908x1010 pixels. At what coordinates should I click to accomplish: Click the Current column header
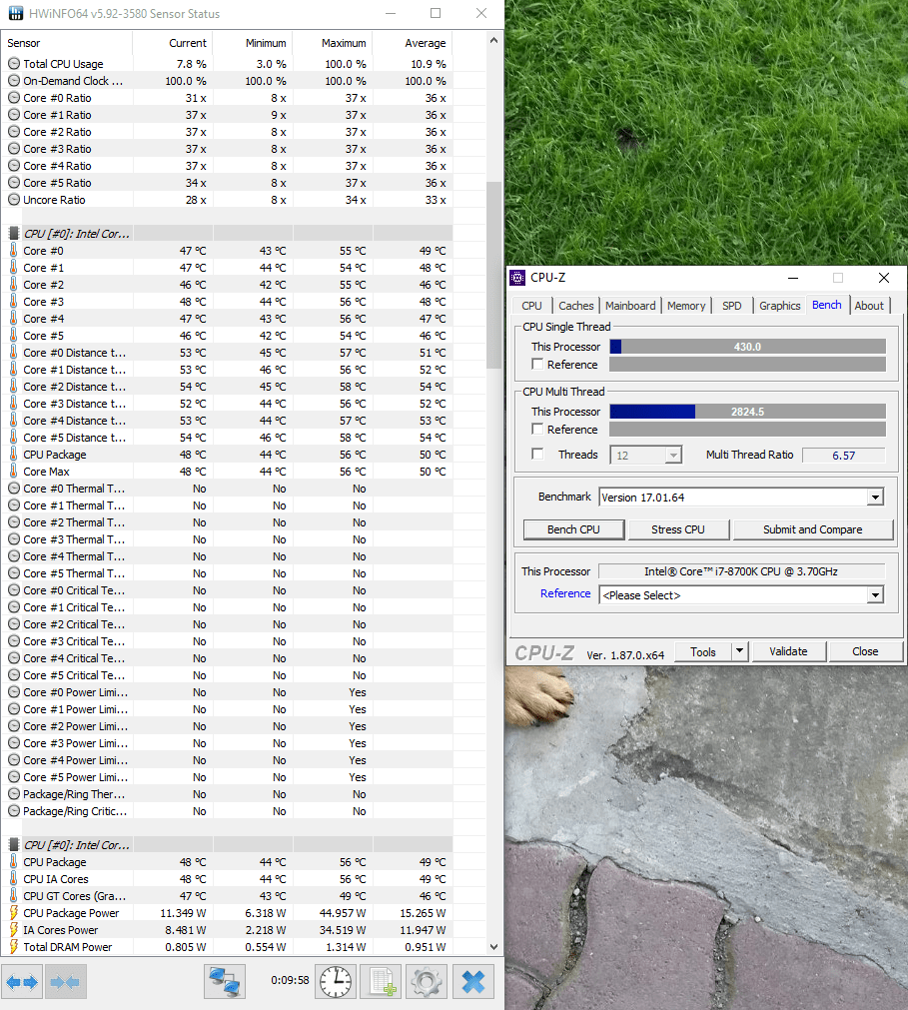(173, 43)
